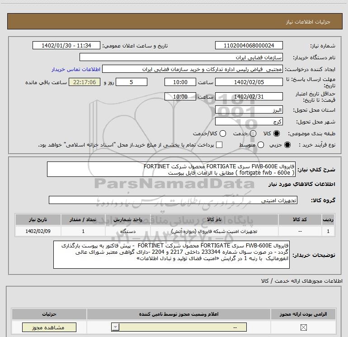Click the تعداد / مقدار column header
The height and width of the screenshot is (337, 348).
coord(83,219)
